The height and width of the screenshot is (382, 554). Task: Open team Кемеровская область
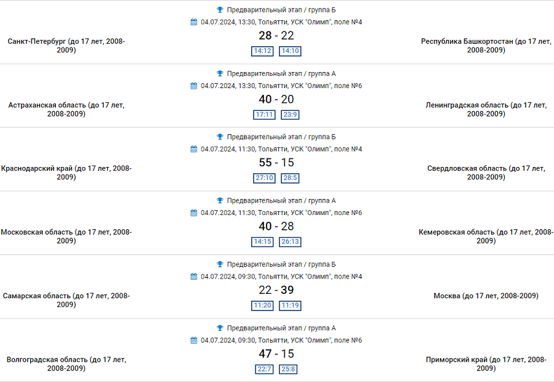click(486, 237)
